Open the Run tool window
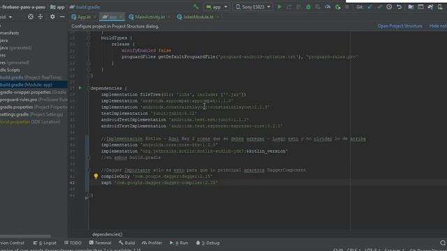Viewport: 447px width, 251px height. tap(179, 243)
